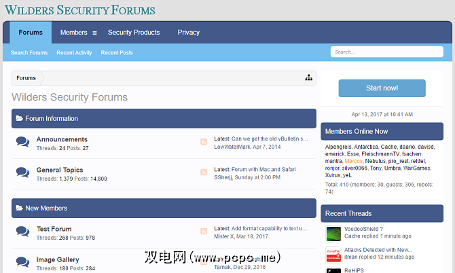The height and width of the screenshot is (273, 455).
Task: Click 'Threads: 1,379 Posts: 14,800' text
Action: click(72, 179)
